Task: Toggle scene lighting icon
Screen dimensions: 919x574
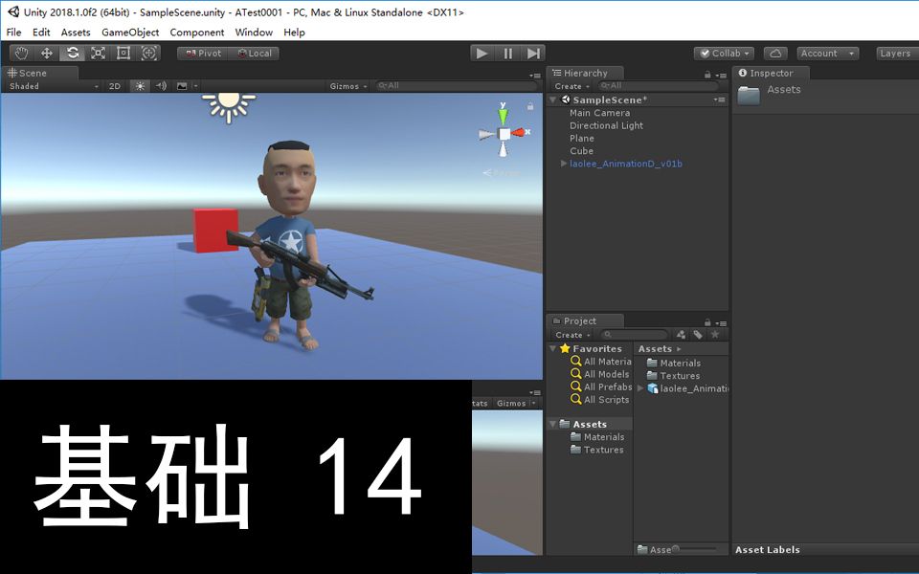Action: pos(139,85)
